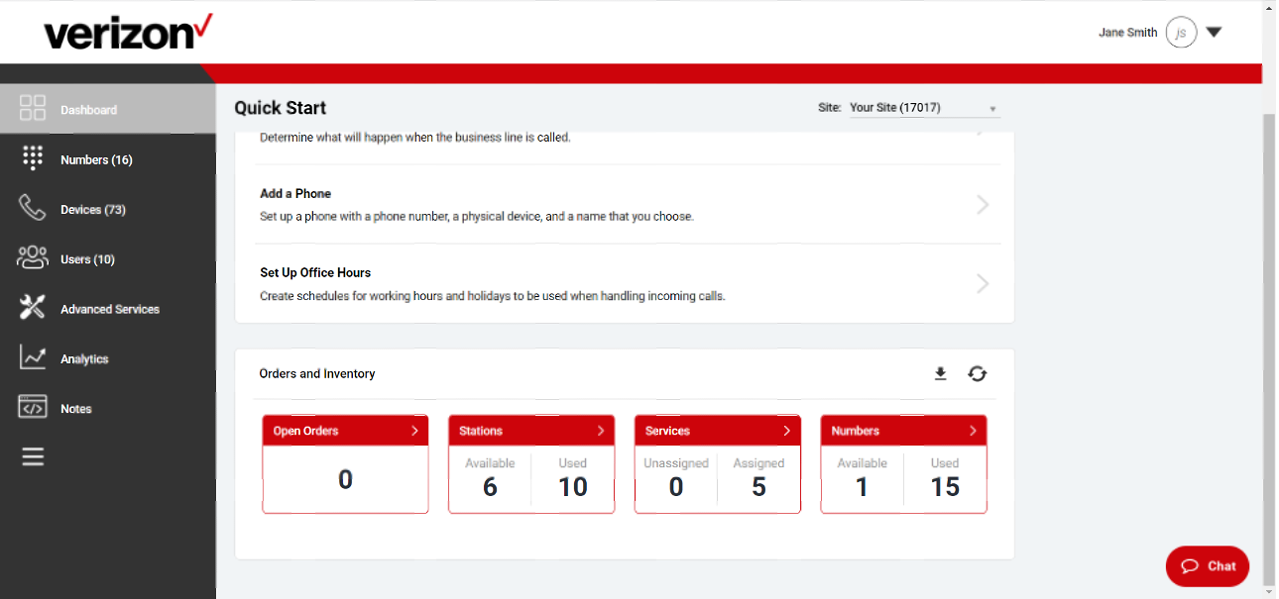Click Stations Used value 10
The width and height of the screenshot is (1279, 599).
573,487
